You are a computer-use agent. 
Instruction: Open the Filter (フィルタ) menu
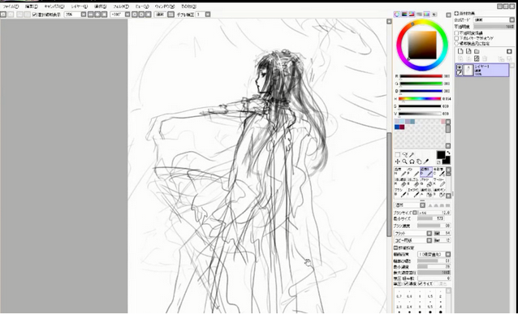click(x=120, y=6)
